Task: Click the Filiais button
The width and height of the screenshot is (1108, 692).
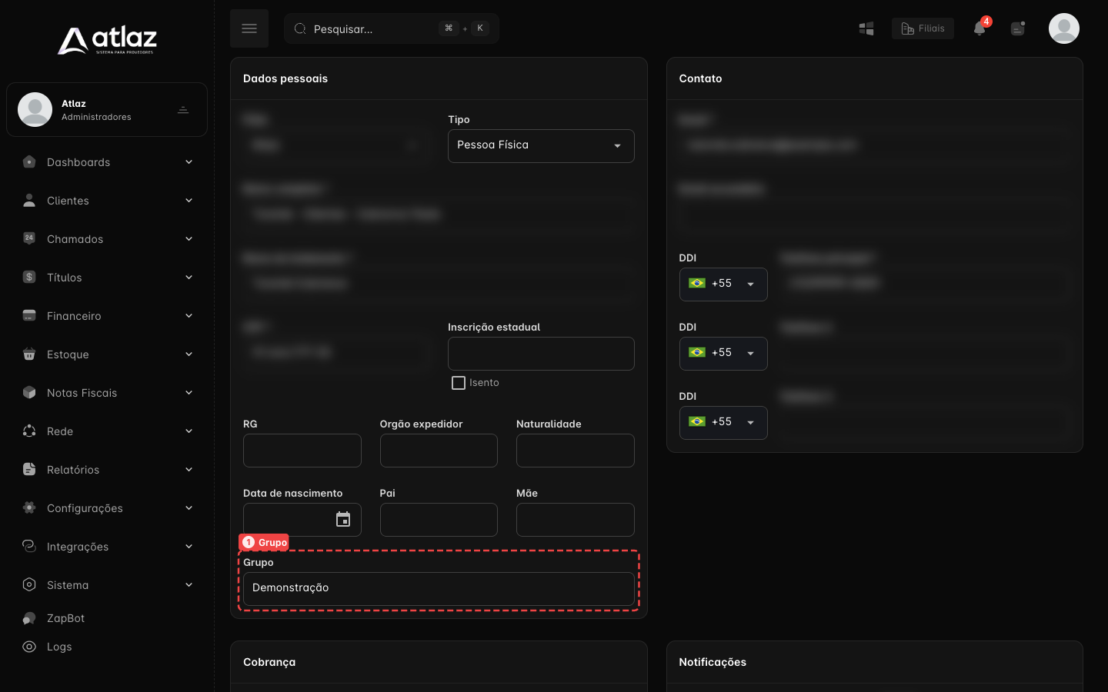Action: [x=923, y=28]
